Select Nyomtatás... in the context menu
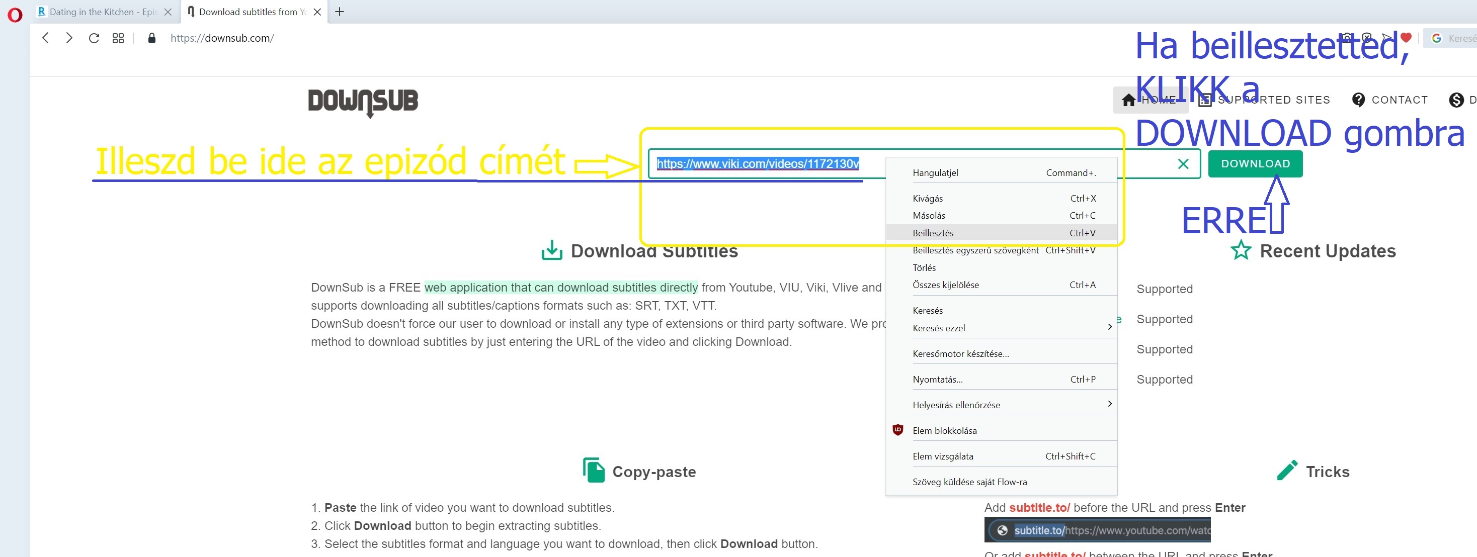The image size is (1477, 557). 1001,380
